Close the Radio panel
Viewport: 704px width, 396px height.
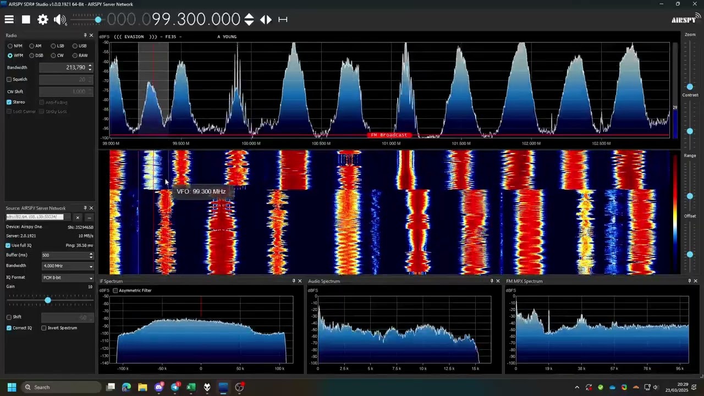click(x=91, y=35)
